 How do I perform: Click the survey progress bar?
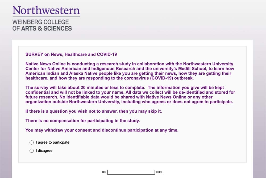coord(131,172)
